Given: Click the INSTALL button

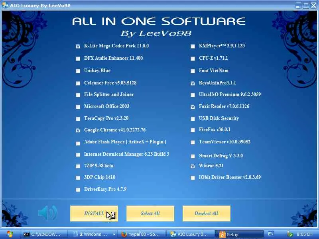Looking at the screenshot, I should (94, 214).
